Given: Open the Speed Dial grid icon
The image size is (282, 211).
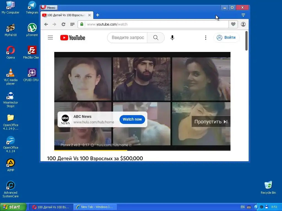Looking at the screenshot, I should (x=72, y=24).
